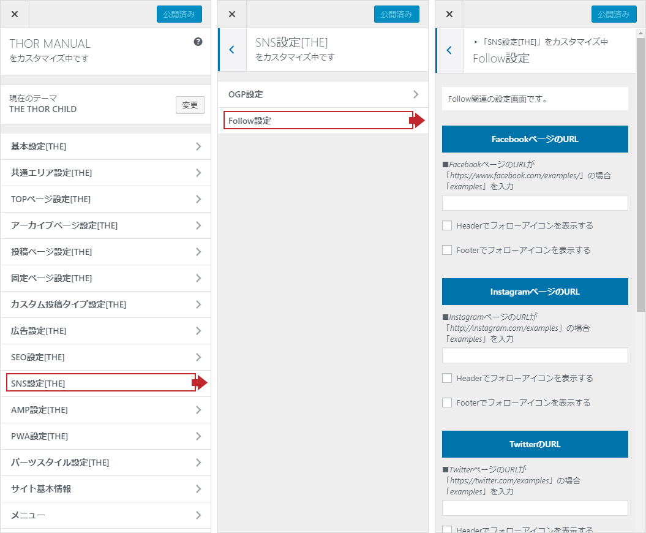Close the SNS設定[THE] customizer panel
646x533 pixels.
[x=232, y=14]
